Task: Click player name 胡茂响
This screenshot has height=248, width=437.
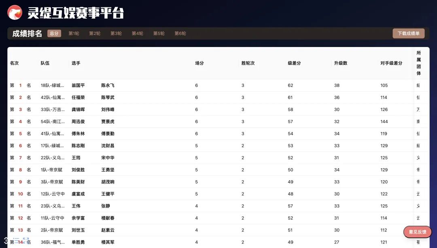Action: (108, 182)
